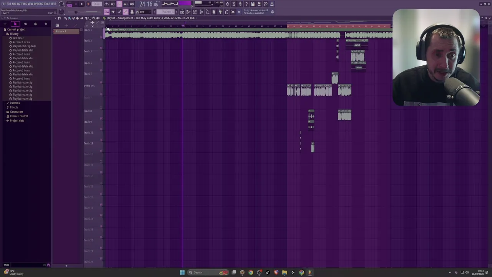This screenshot has width=492, height=277.
Task: Open the TOOLS menu
Action: click(x=47, y=4)
